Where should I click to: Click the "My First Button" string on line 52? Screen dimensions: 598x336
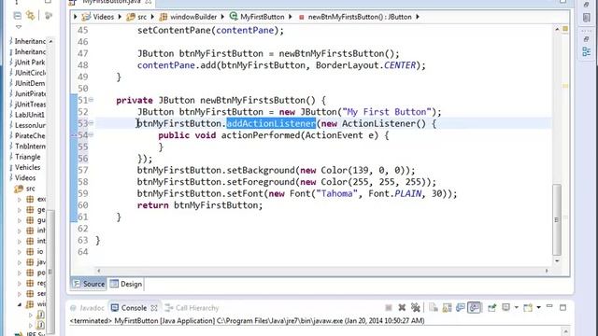click(386, 112)
